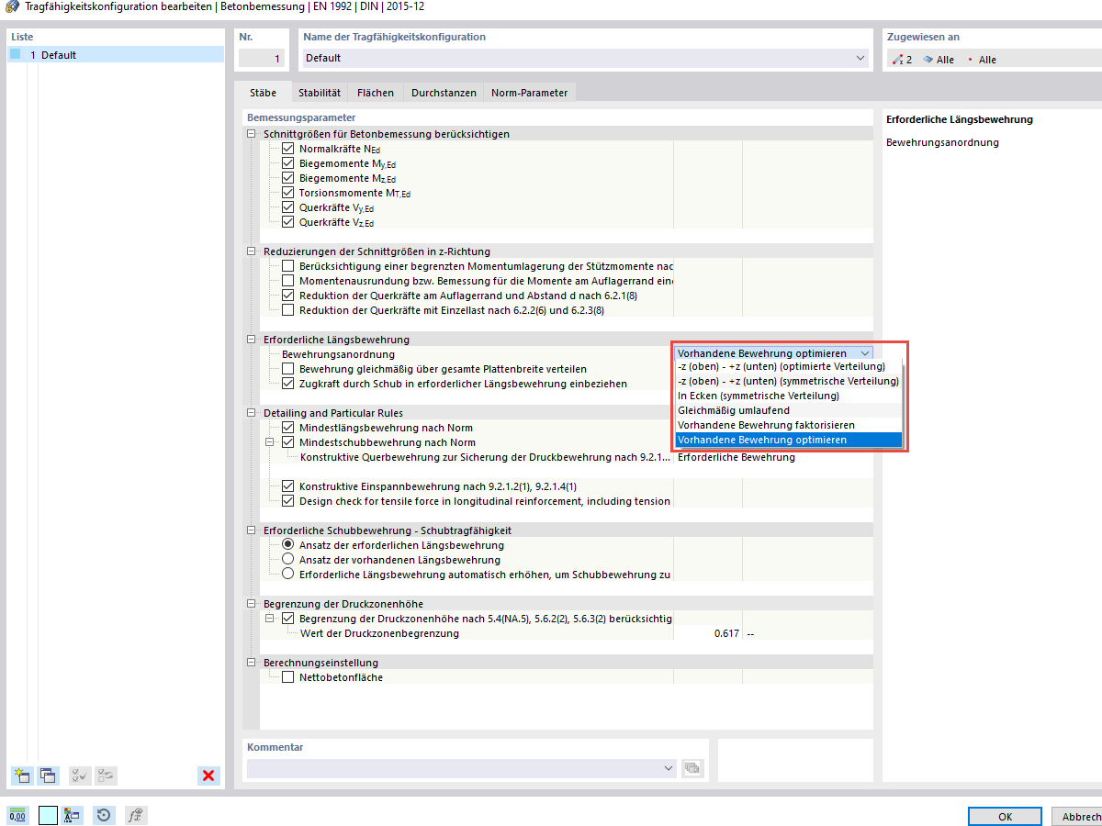Toggle Mindestschubbewehrung nach Norm checkbox
Image resolution: width=1102 pixels, height=826 pixels.
(x=288, y=442)
